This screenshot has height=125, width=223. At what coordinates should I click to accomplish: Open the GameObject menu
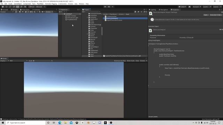pyautogui.click(x=18, y=4)
